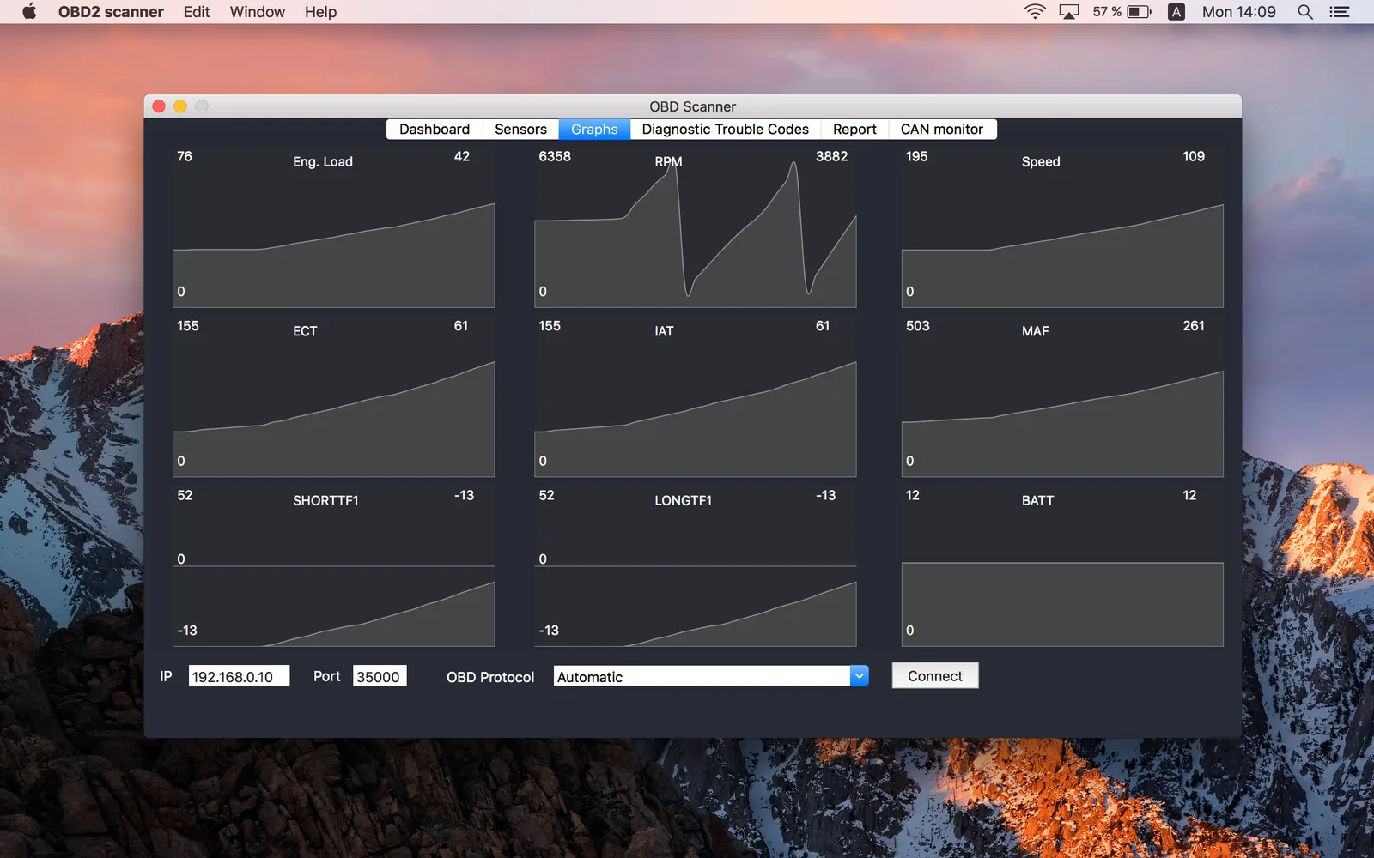Select the CAN monitor tab
1374x858 pixels.
[x=942, y=129]
